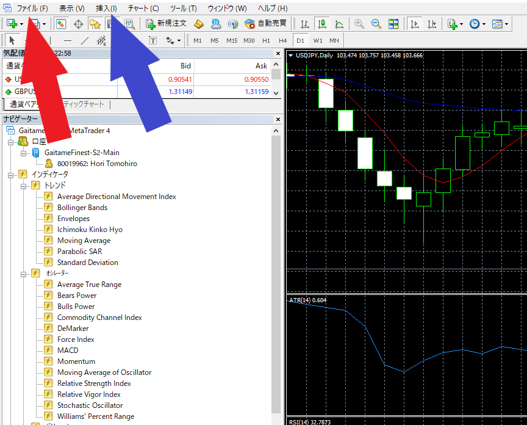Select the text label tool

153,41
